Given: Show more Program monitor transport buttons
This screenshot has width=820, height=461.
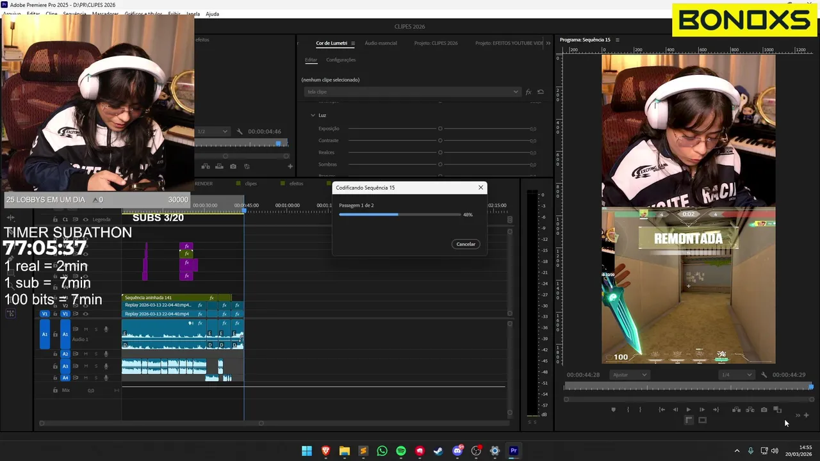Looking at the screenshot, I should (798, 416).
